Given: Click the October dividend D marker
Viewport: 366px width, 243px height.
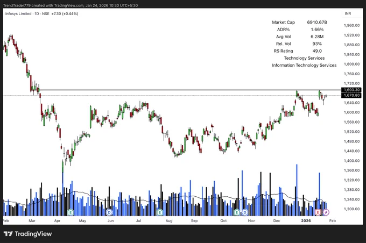Looking at the screenshot, I should point(244,212).
